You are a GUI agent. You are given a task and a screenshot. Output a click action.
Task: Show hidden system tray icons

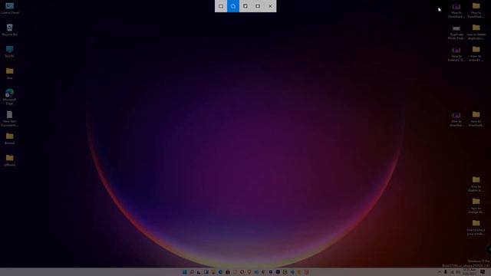click(439, 272)
